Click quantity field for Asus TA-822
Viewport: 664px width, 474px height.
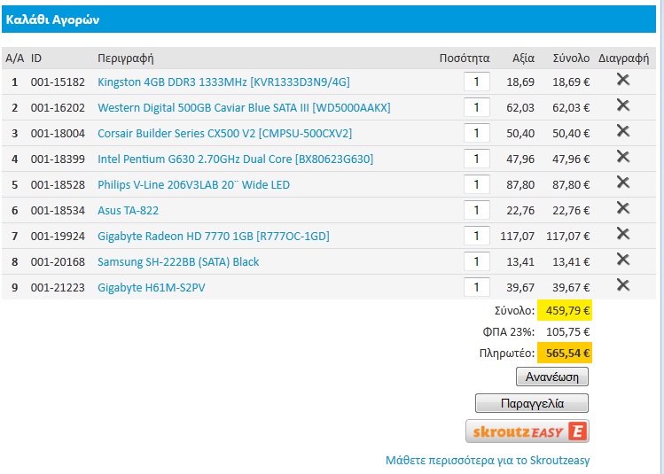477,210
